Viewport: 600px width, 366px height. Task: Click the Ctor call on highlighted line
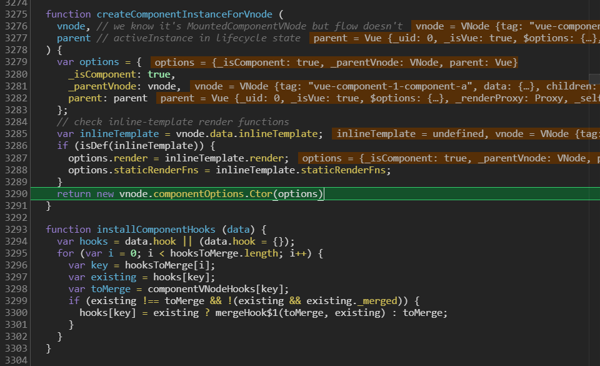tap(261, 194)
